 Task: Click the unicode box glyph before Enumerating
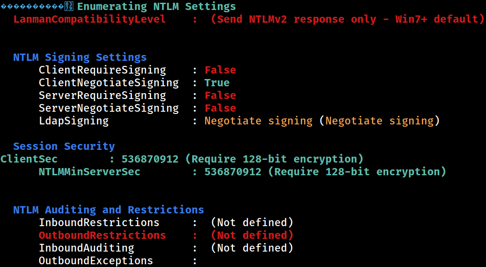point(69,6)
